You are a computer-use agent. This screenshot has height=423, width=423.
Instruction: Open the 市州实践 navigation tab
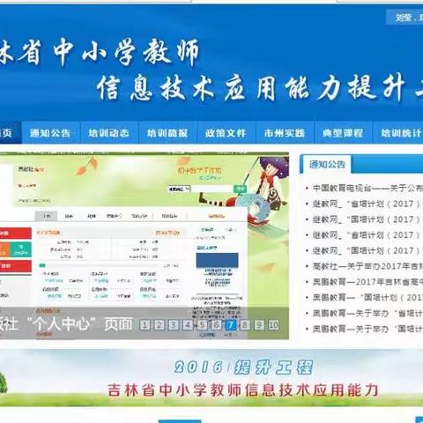point(285,133)
